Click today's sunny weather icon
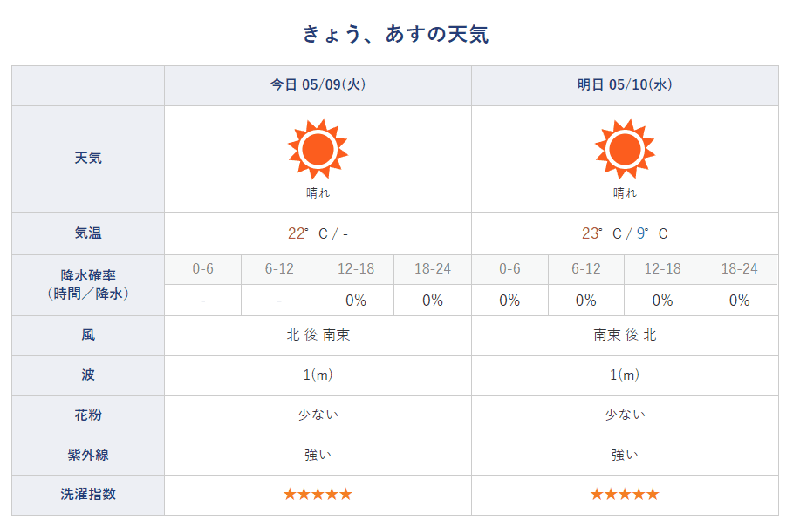This screenshot has height=520, width=793. (x=318, y=150)
